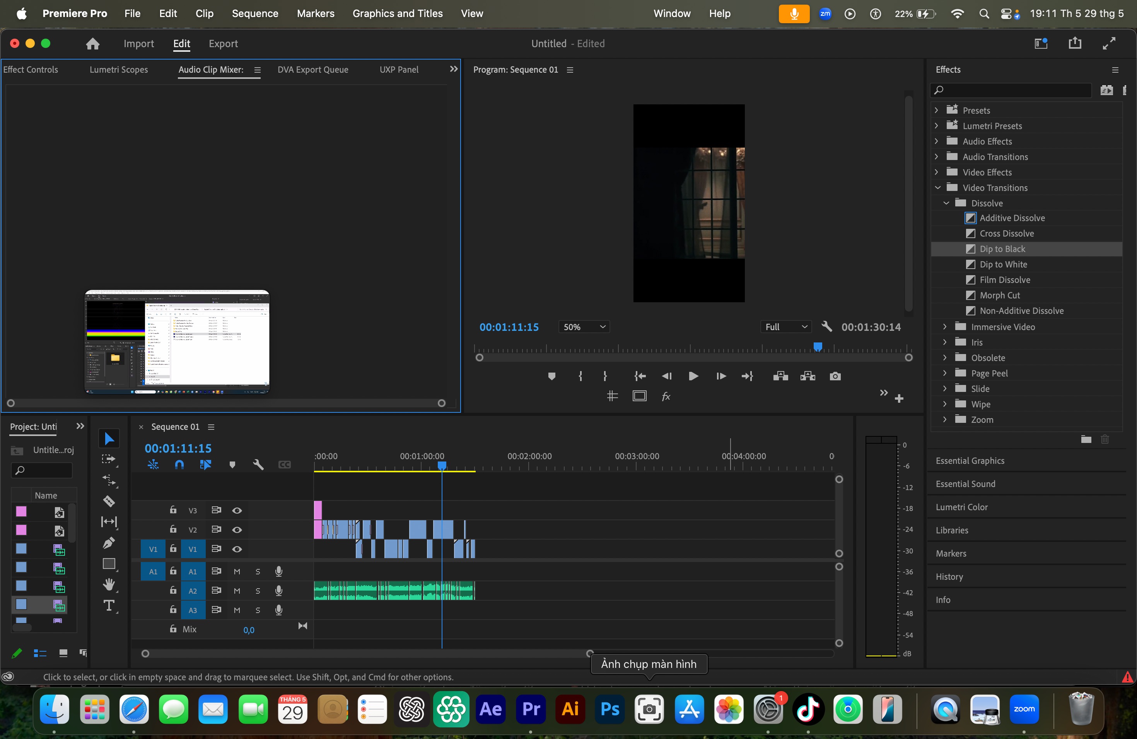Toggle the V1 track output eye

click(x=237, y=549)
